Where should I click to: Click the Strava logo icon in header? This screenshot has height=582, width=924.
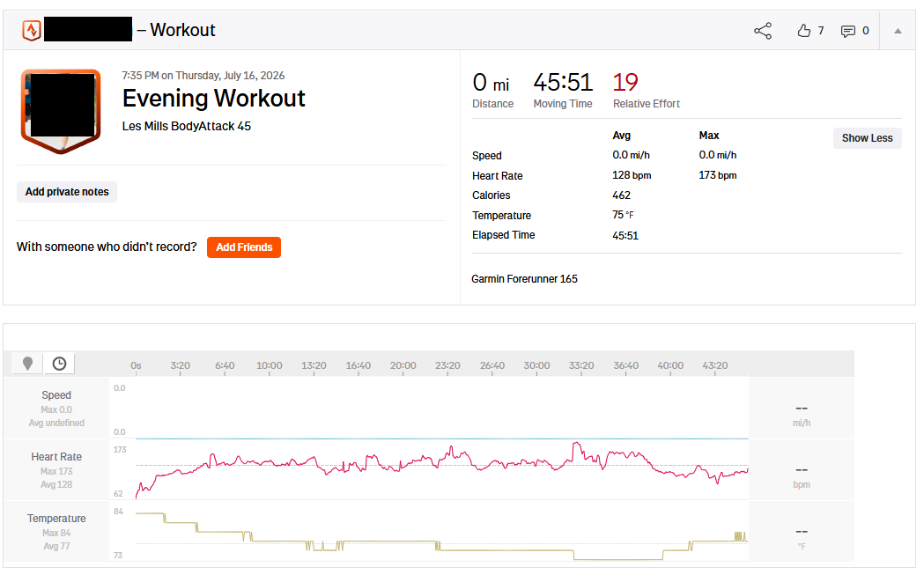pos(31,30)
